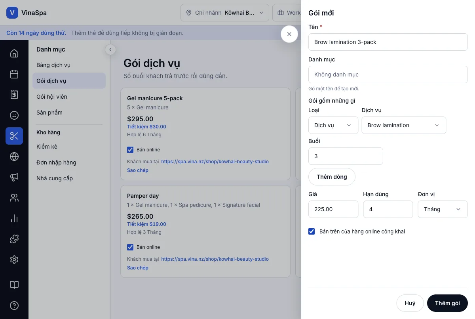This screenshot has width=475, height=319.
Task: Select Gói hội viên in the menu
Action: 69,97
